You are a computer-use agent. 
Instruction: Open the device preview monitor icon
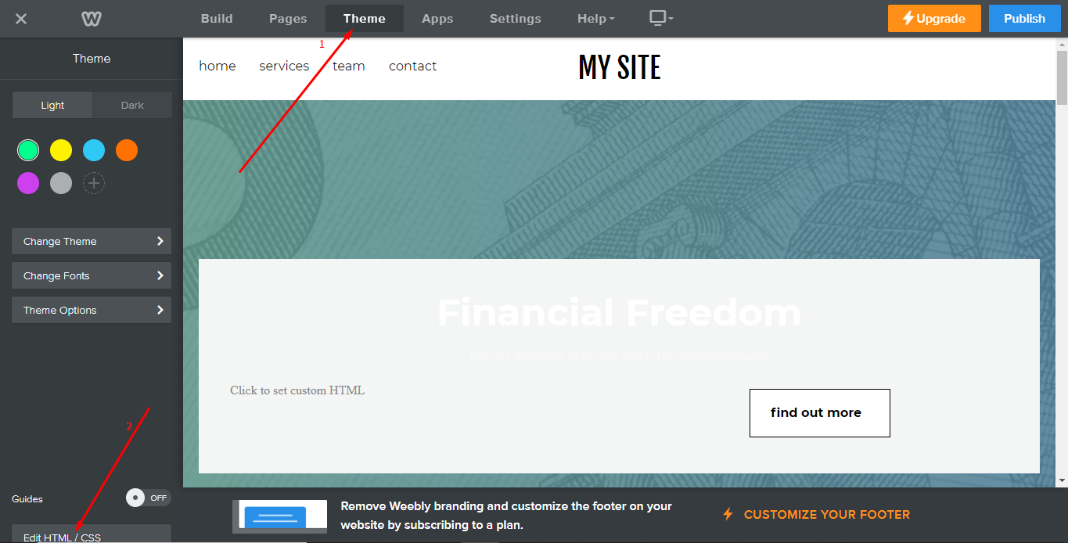pyautogui.click(x=661, y=18)
